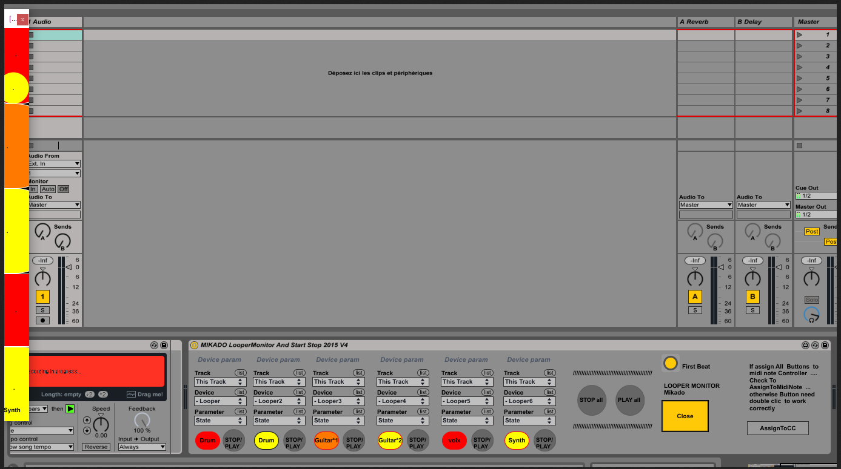The width and height of the screenshot is (841, 469).
Task: Click the B Delay track title header
Action: tap(763, 22)
